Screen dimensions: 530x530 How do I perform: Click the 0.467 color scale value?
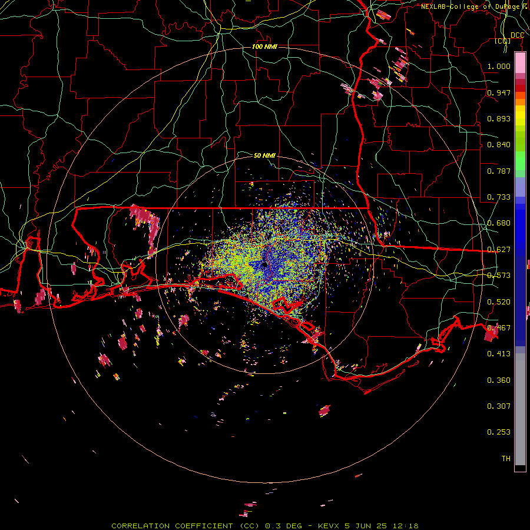[x=499, y=328]
